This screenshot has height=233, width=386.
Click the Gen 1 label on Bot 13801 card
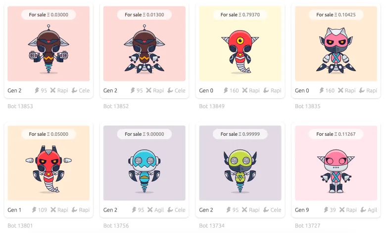pyautogui.click(x=14, y=210)
